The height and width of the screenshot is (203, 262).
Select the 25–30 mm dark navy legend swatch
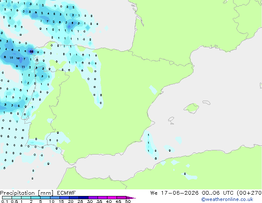coord(83,198)
